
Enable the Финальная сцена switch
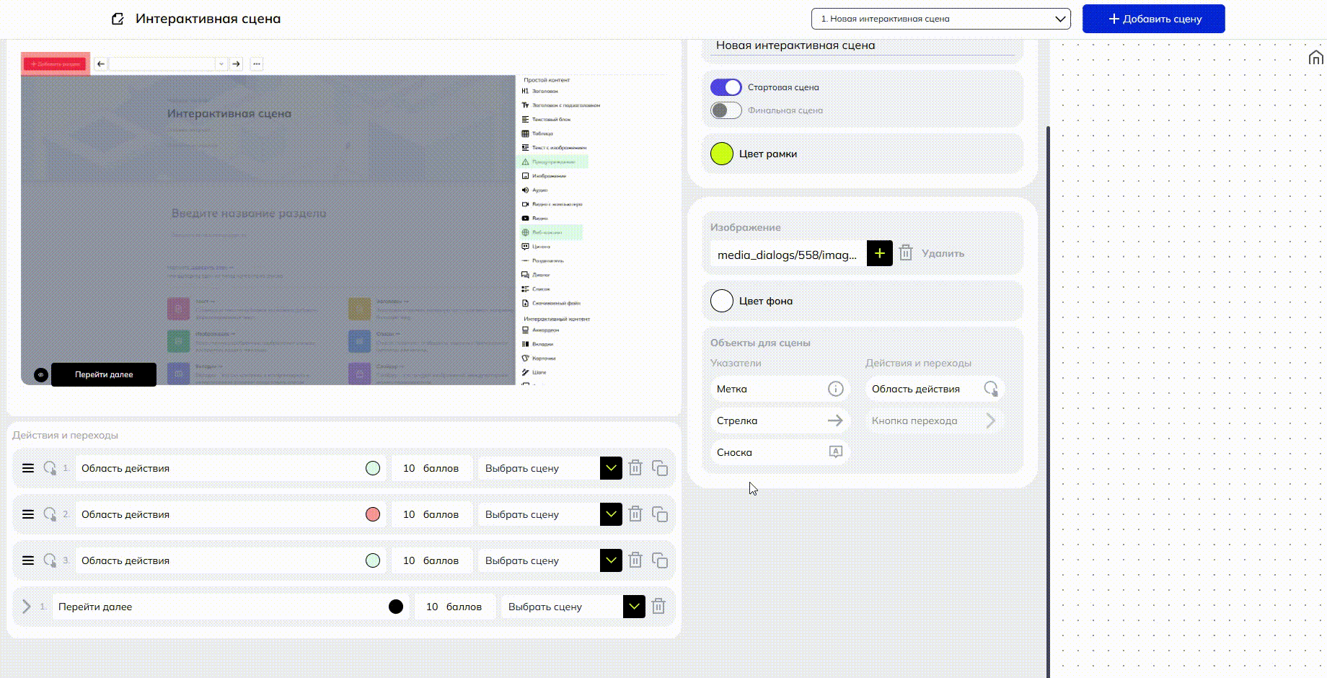(x=726, y=110)
